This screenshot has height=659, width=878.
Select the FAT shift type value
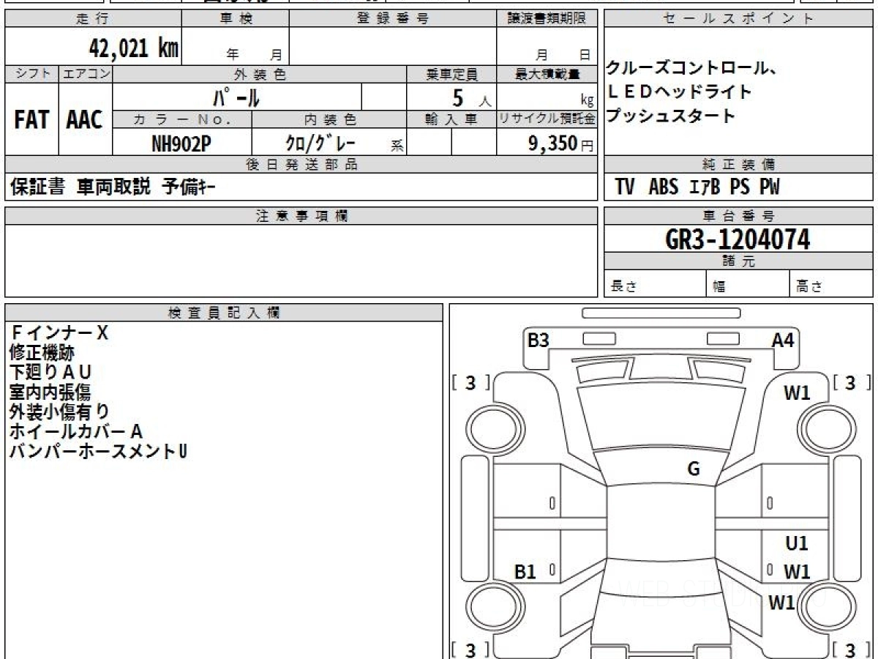pos(31,119)
